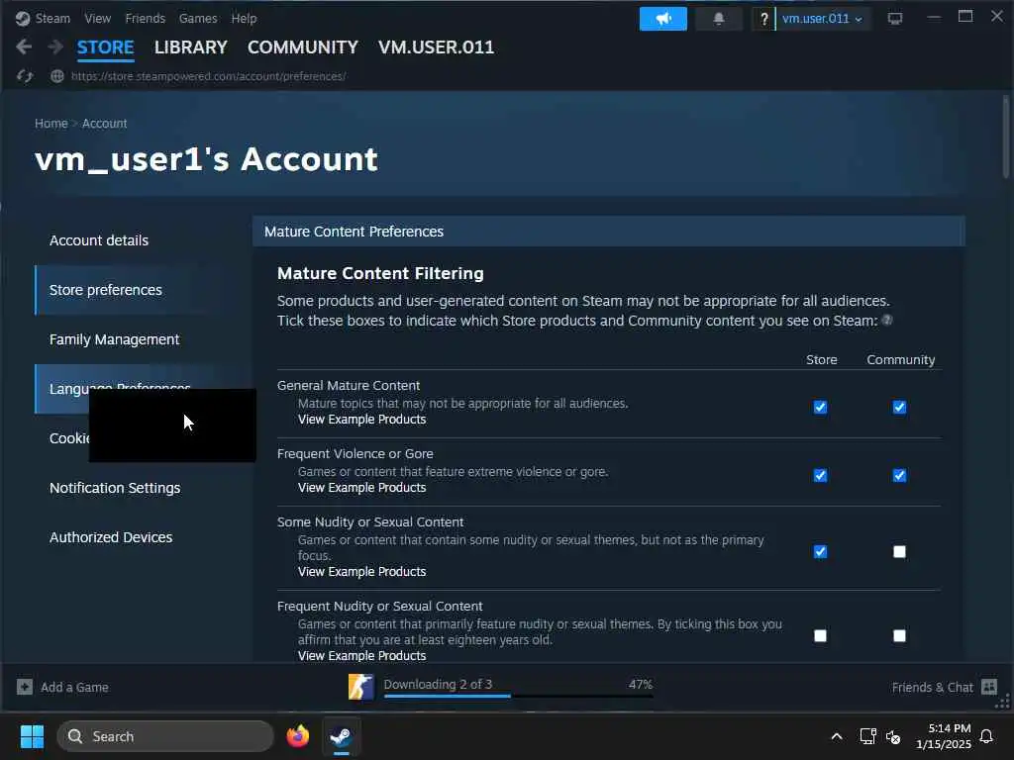Open announcements via the megaphone button
Image resolution: width=1014 pixels, height=760 pixels.
coord(662,19)
